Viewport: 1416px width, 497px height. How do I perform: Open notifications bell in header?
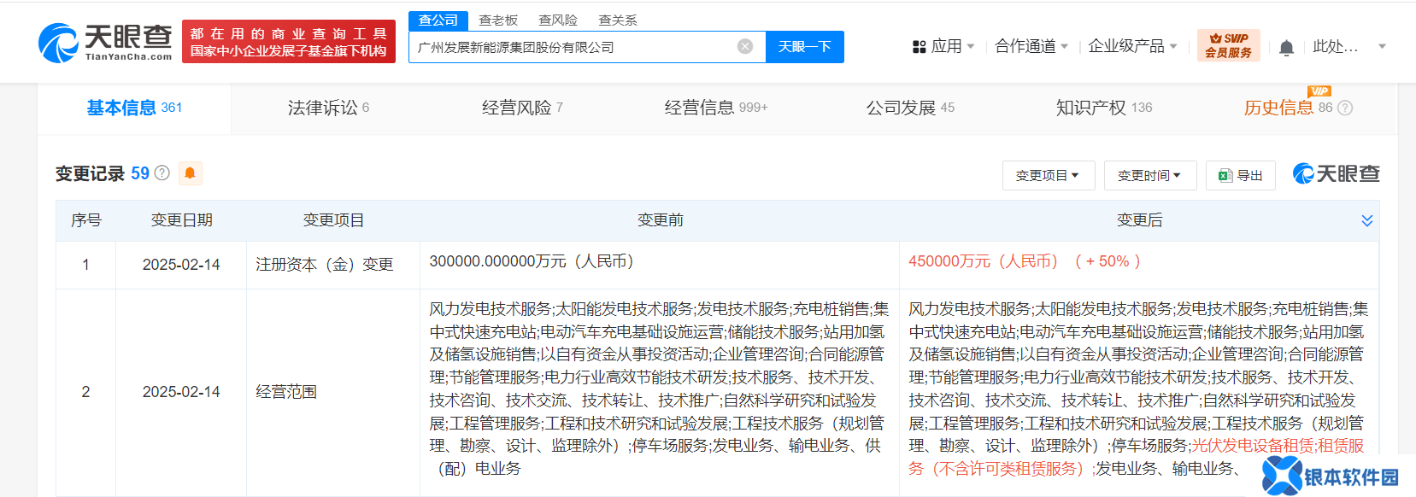click(1286, 48)
